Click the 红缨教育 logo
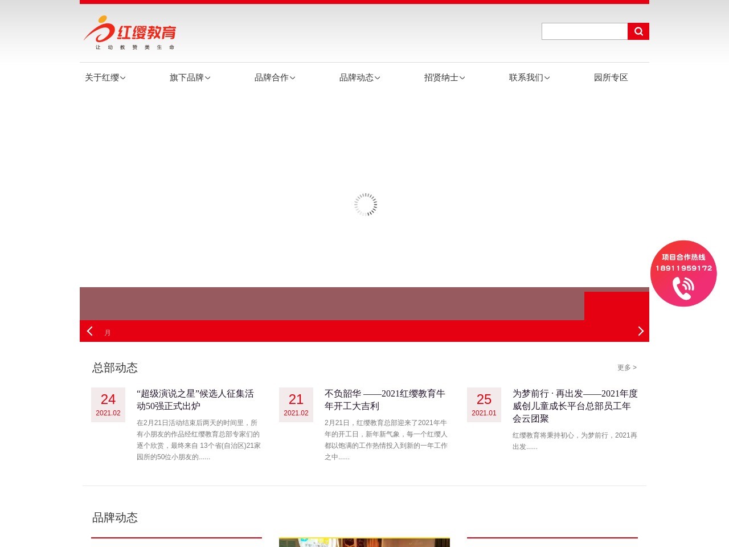The width and height of the screenshot is (729, 547). pyautogui.click(x=130, y=32)
